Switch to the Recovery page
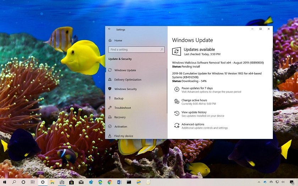The image size is (298, 186). click(x=120, y=117)
